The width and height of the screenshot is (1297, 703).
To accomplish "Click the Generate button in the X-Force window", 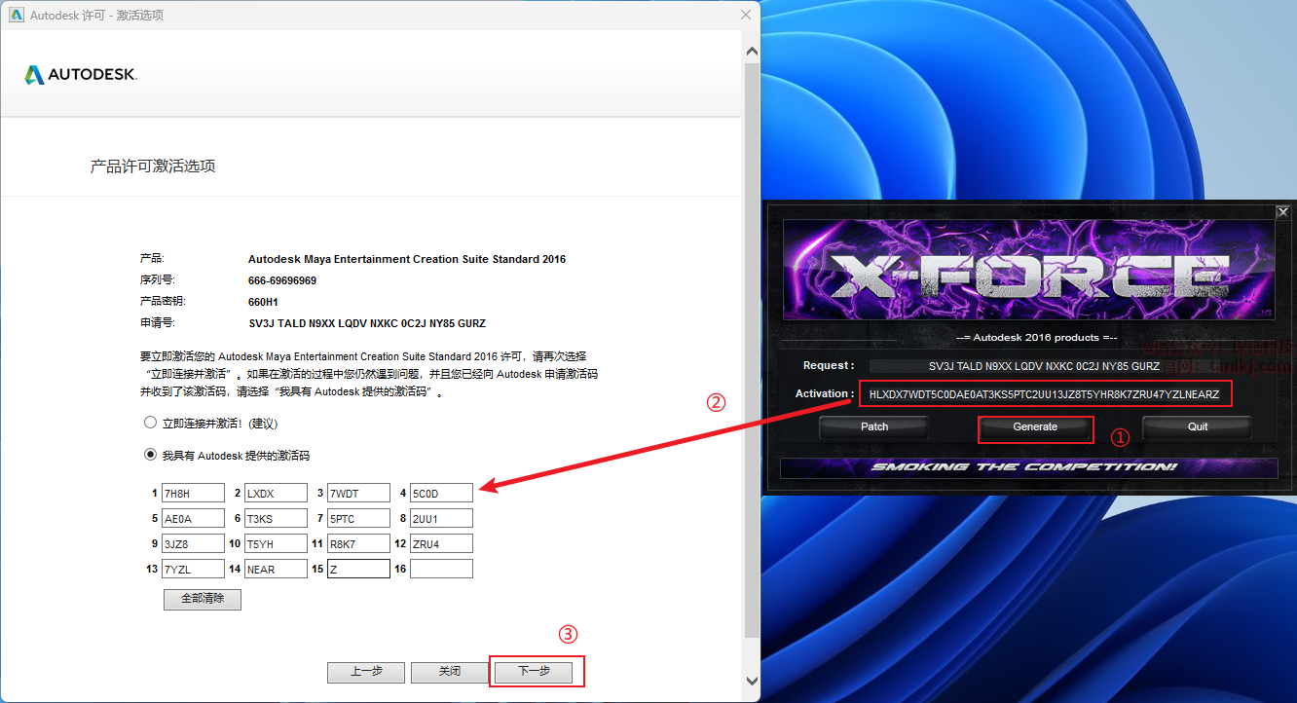I will click(1035, 426).
